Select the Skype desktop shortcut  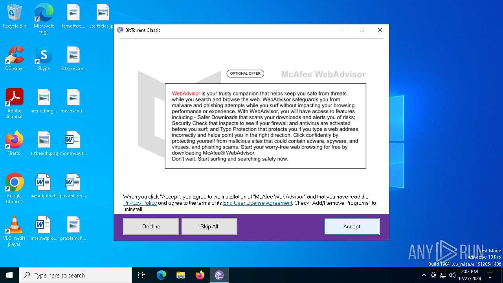tap(44, 59)
